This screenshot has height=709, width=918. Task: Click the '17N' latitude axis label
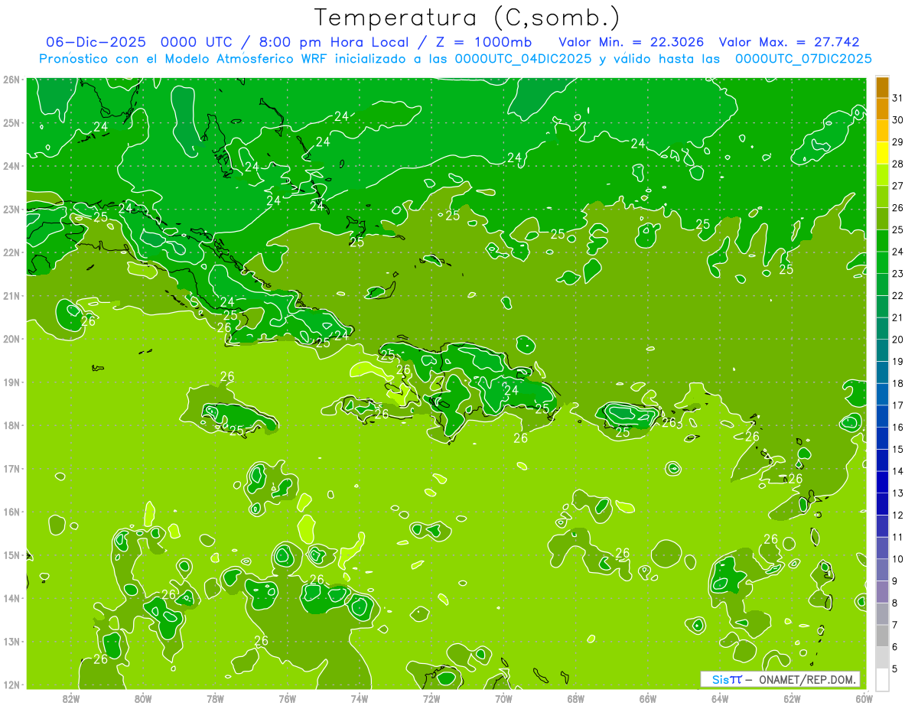[x=11, y=468]
